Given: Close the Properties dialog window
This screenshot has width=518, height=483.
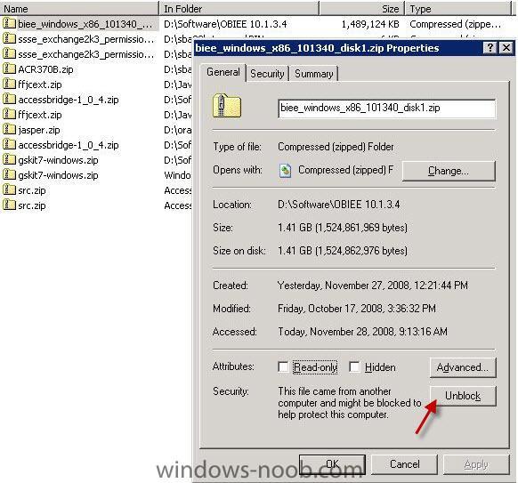Looking at the screenshot, I should pyautogui.click(x=506, y=48).
